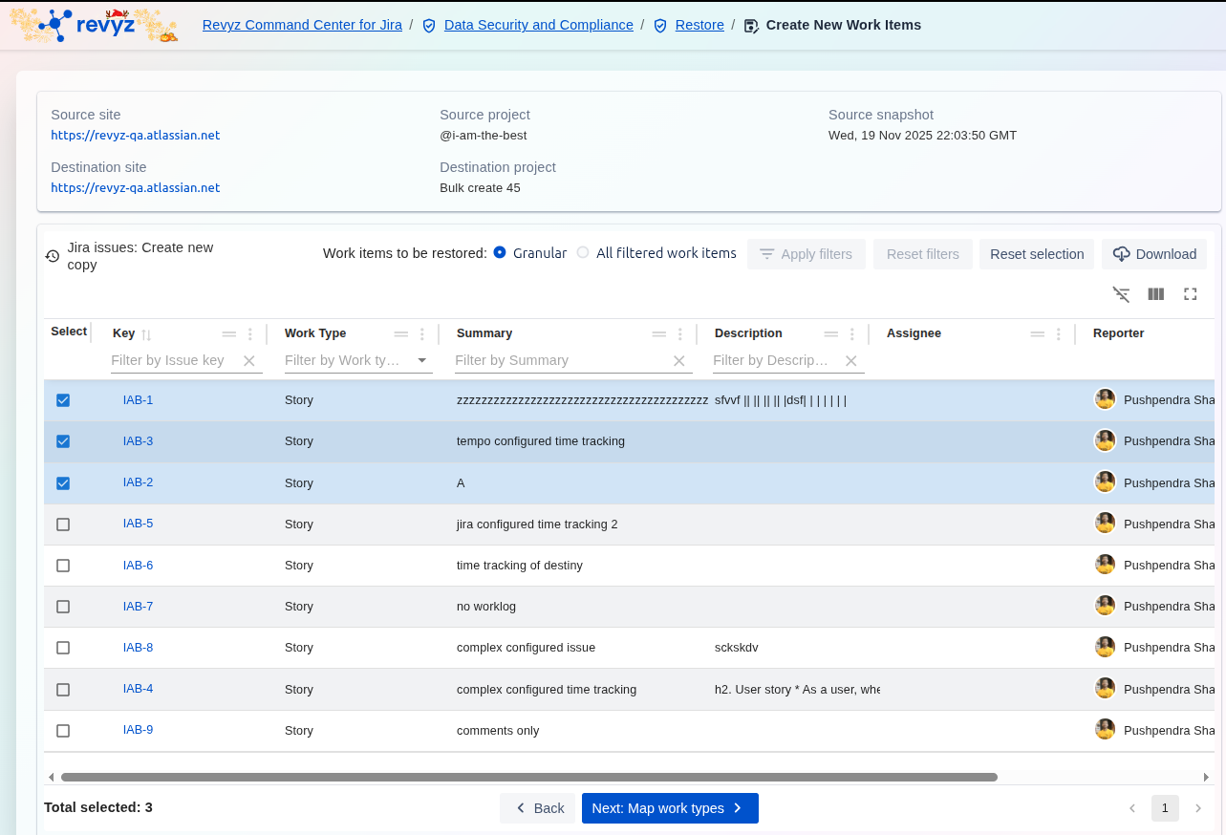Clear the Issue key filter with X
This screenshot has width=1226, height=835.
(249, 361)
